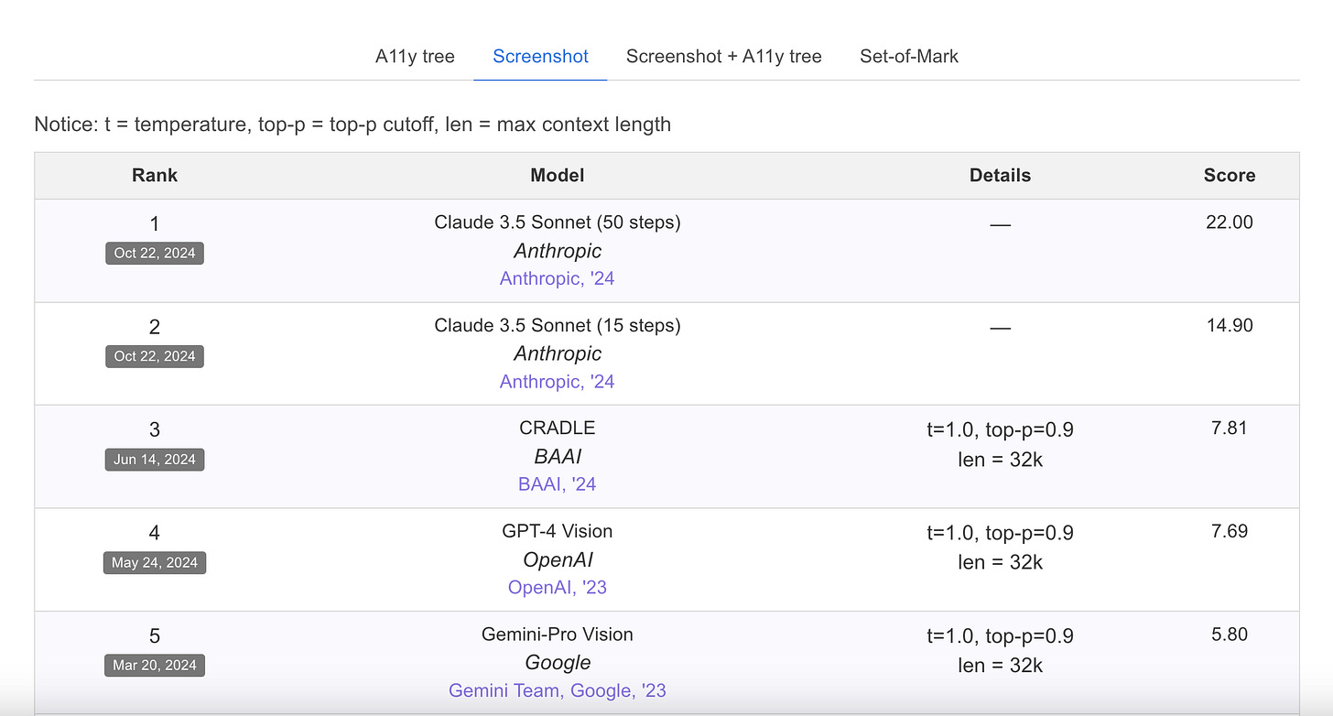1333x716 pixels.
Task: Click the score value 22.00
Action: 1230,222
